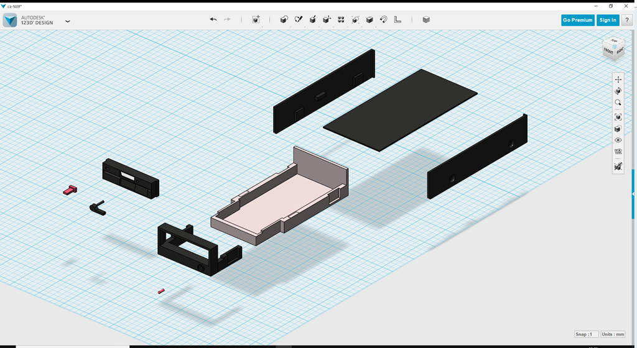The height and width of the screenshot is (348, 637).
Task: Open the Pattern tool icon
Action: tap(341, 20)
